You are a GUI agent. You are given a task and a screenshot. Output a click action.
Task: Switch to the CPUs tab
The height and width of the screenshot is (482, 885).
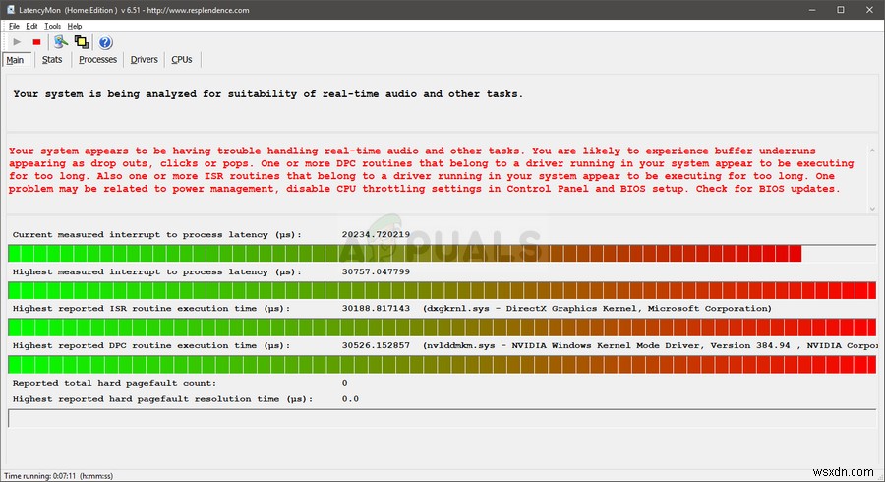tap(182, 59)
